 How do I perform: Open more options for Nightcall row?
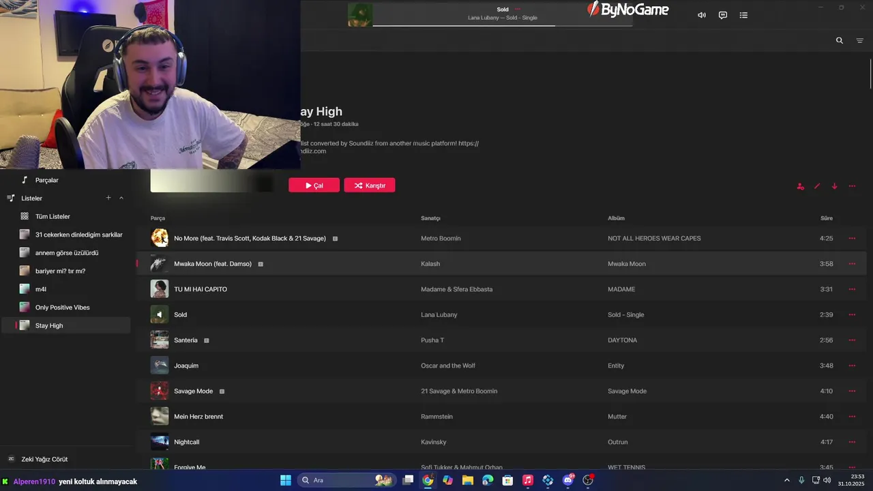(852, 442)
